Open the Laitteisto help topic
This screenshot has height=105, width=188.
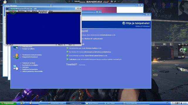click(x=25, y=67)
